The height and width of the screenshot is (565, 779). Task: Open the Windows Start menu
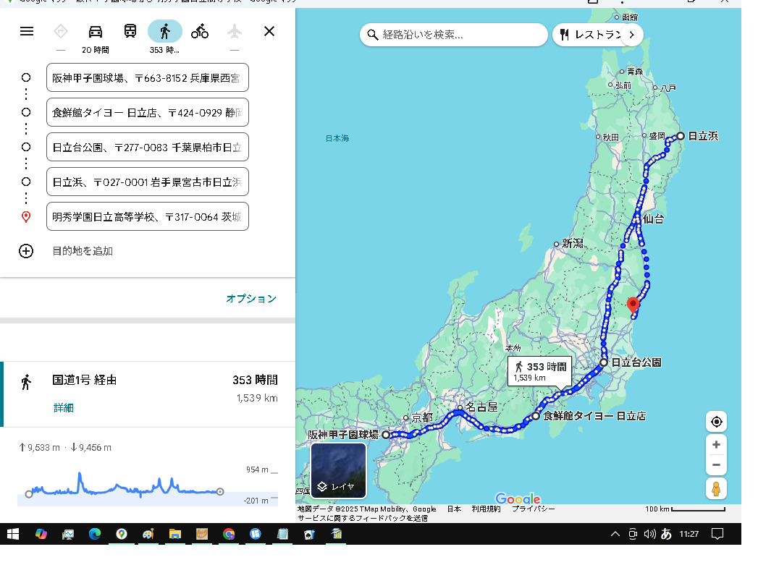pyautogui.click(x=13, y=534)
